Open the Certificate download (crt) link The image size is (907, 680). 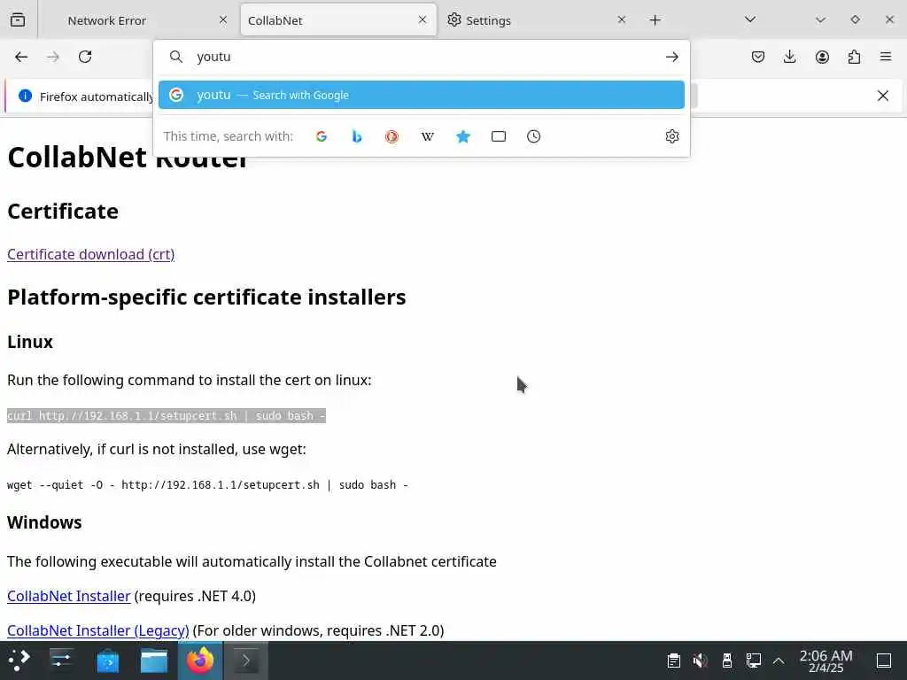pos(91,254)
